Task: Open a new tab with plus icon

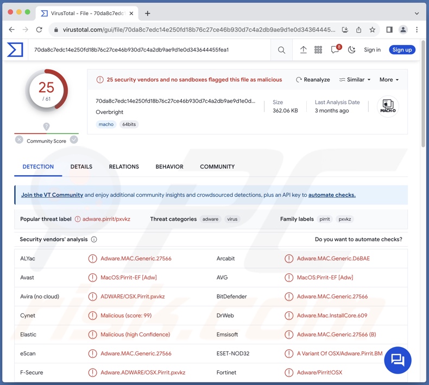Action: click(x=148, y=14)
